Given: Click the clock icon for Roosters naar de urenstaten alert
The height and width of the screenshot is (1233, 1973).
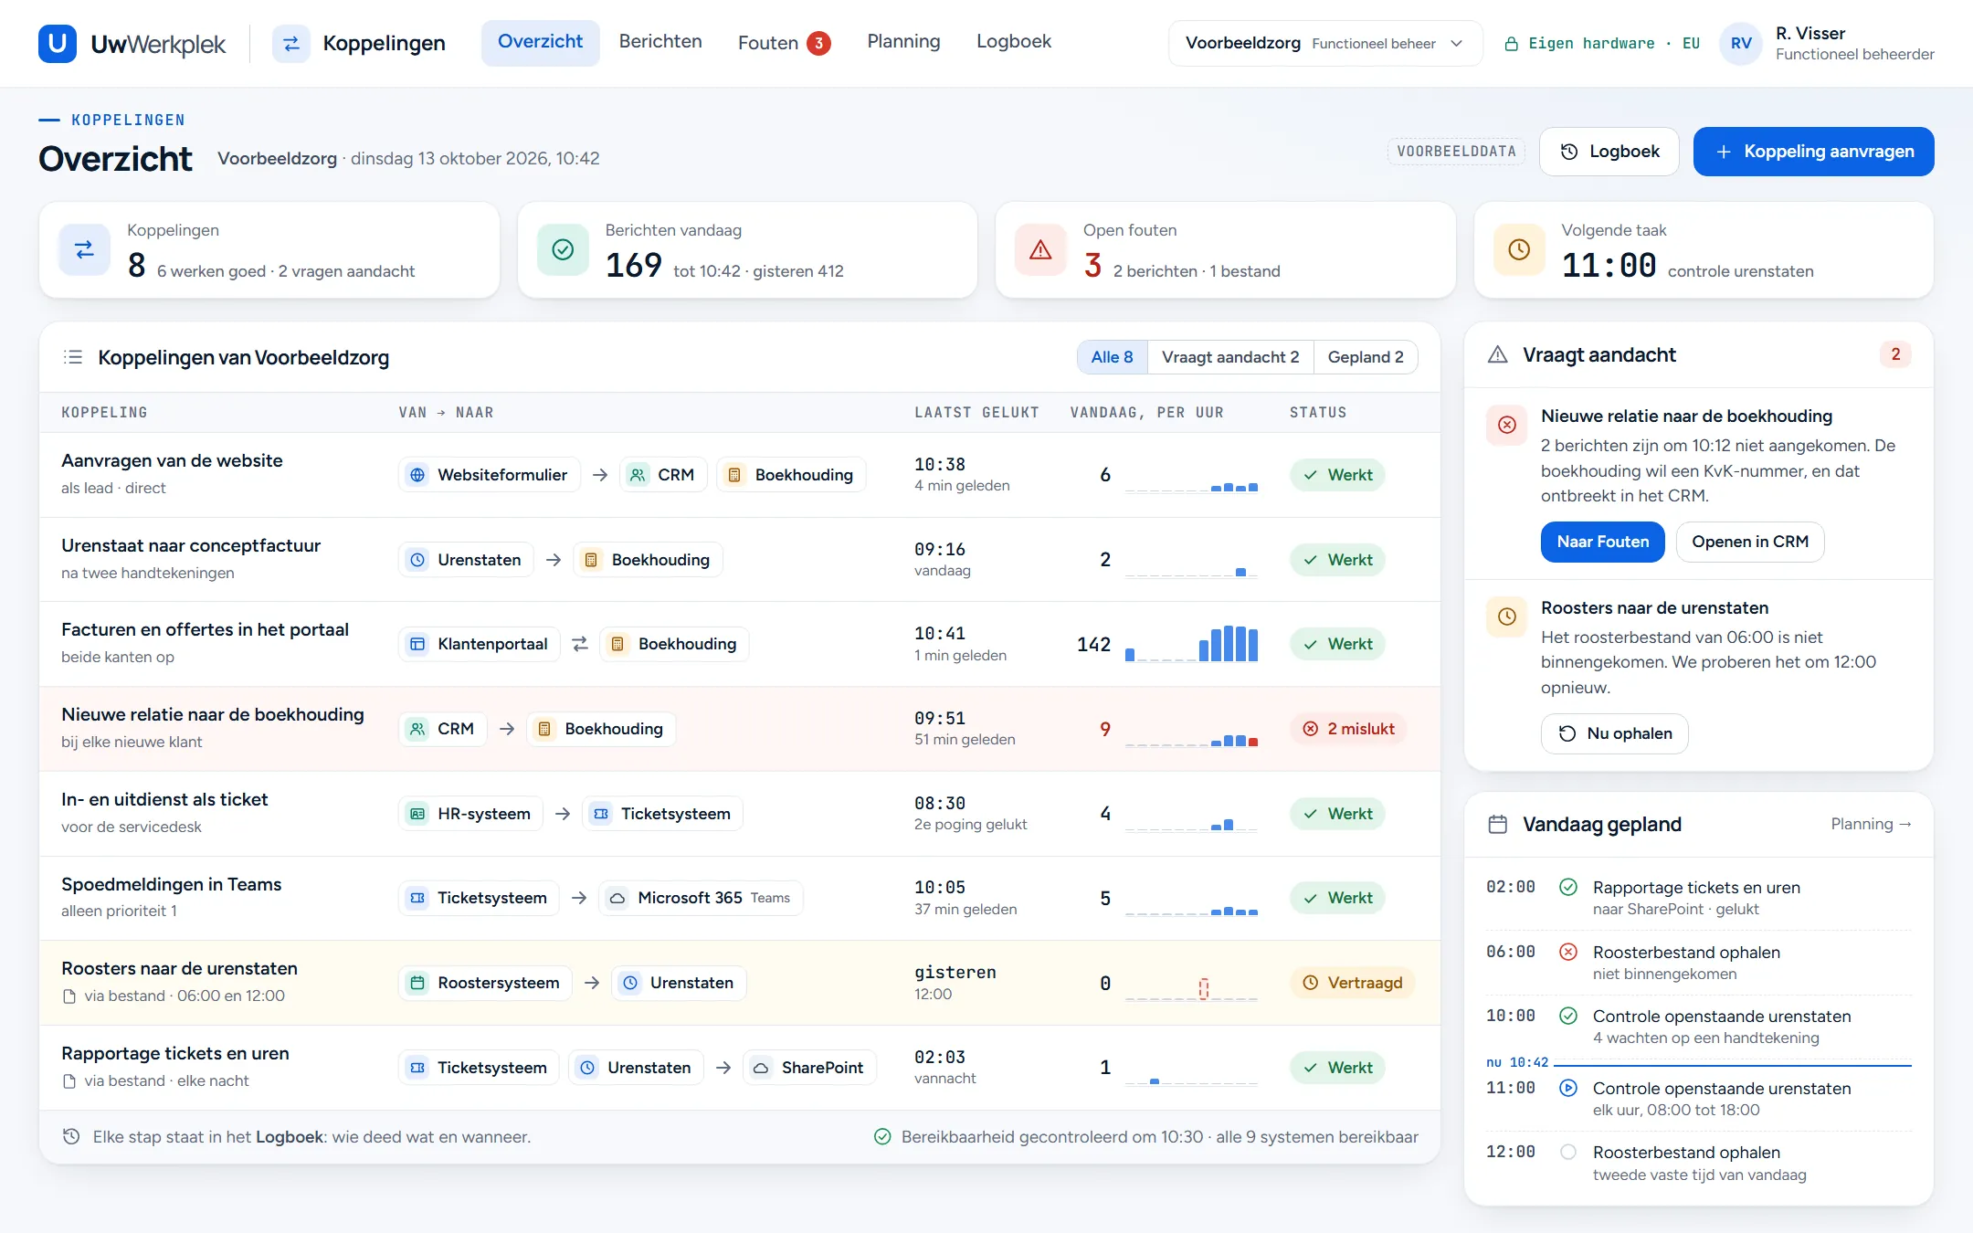Looking at the screenshot, I should (1507, 616).
